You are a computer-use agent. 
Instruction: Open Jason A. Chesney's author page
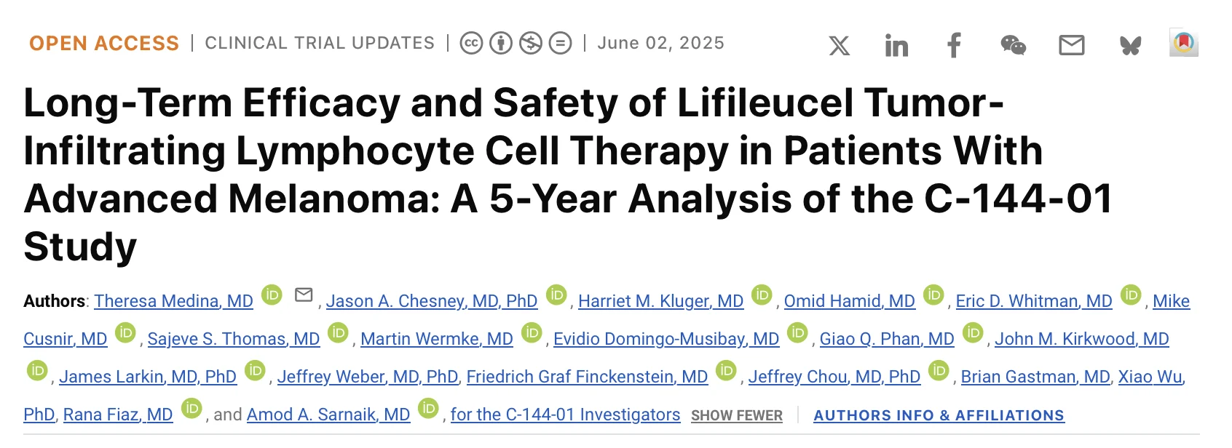click(432, 300)
